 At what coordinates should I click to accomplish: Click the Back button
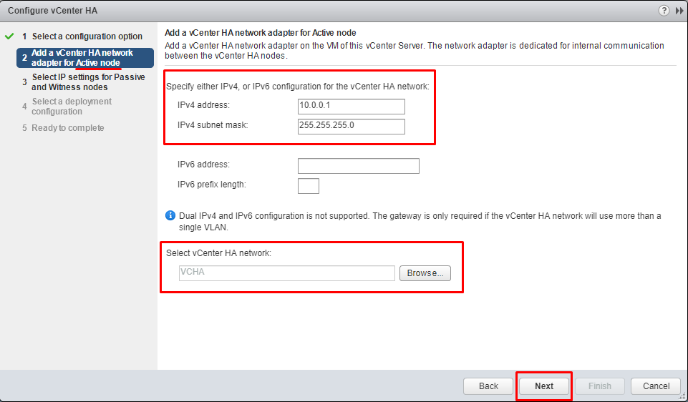click(488, 386)
